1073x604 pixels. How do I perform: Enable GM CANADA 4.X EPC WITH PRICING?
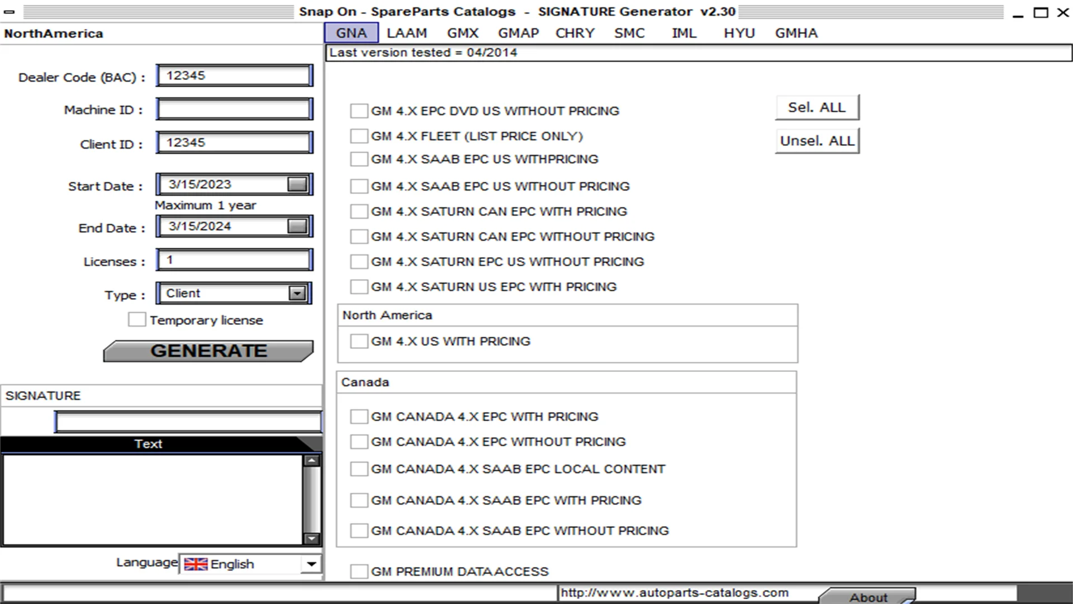tap(359, 417)
